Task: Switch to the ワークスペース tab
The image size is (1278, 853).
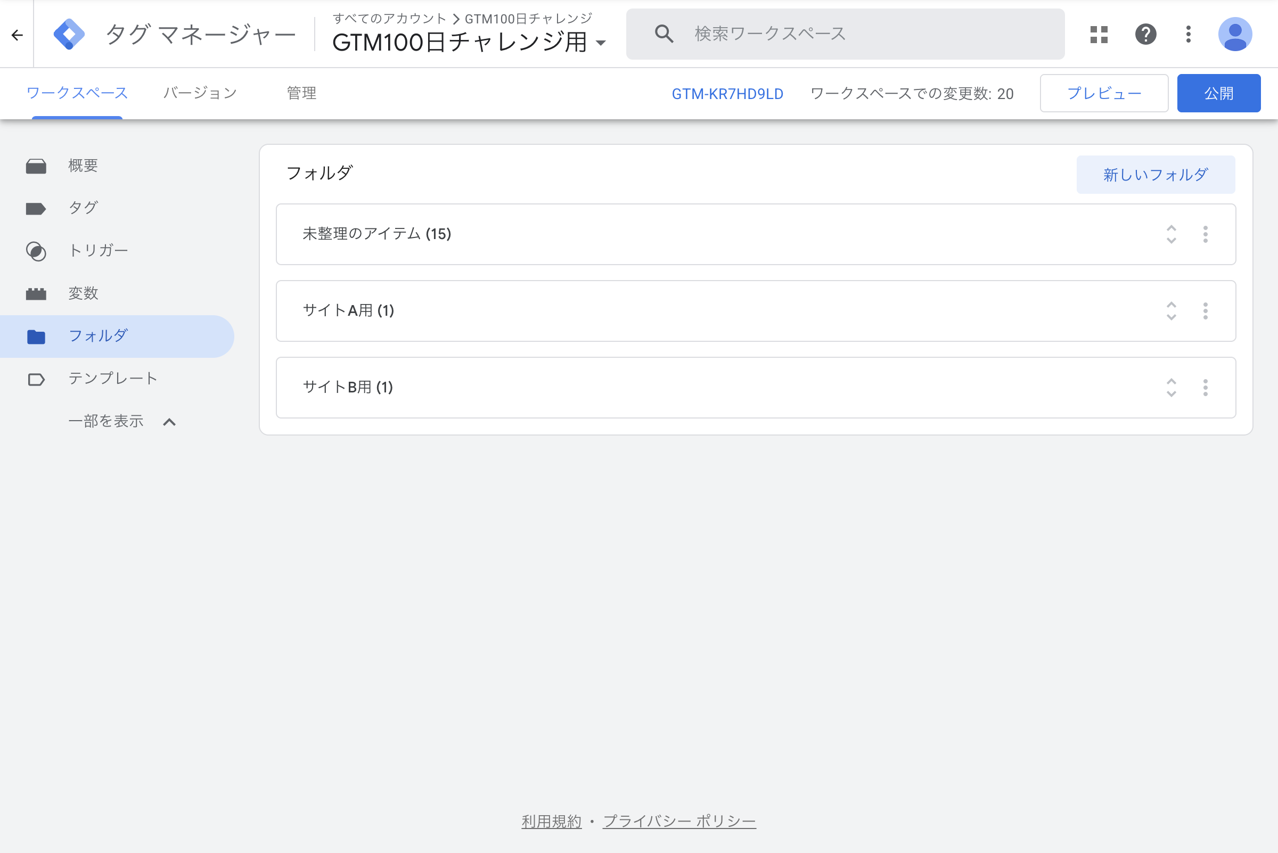Action: pyautogui.click(x=77, y=93)
